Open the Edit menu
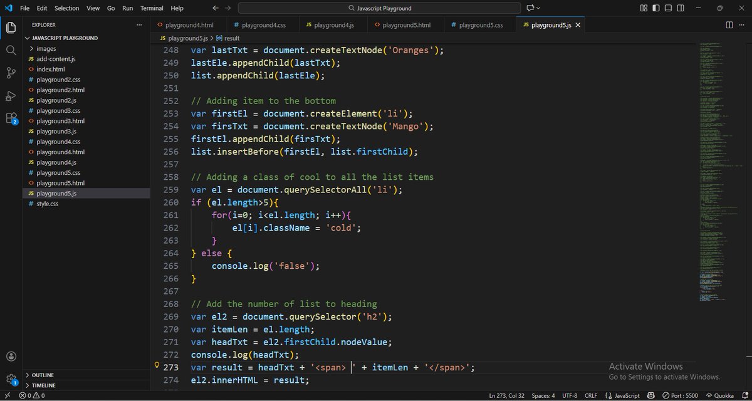The height and width of the screenshot is (401, 752). click(x=42, y=8)
